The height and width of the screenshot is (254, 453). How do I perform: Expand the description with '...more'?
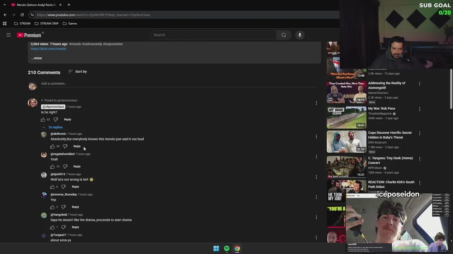coord(36,58)
